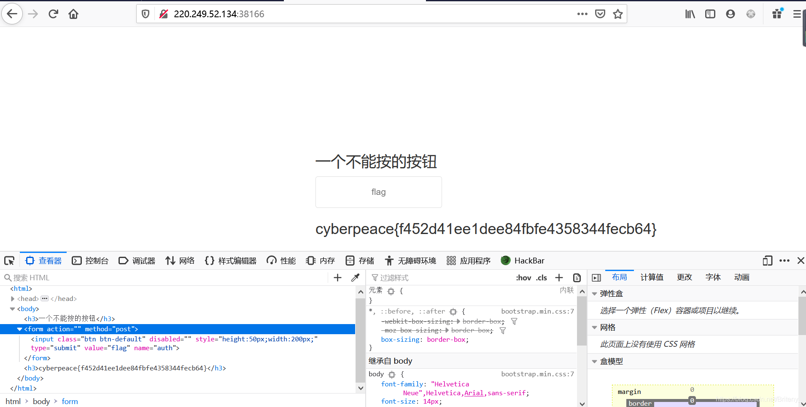The height and width of the screenshot is (407, 806).
Task: Toggle print media simulation in styles panel
Action: click(577, 277)
